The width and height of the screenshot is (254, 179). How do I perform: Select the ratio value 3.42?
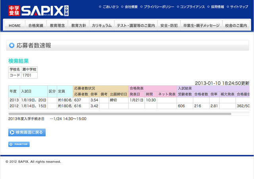tap(94, 106)
